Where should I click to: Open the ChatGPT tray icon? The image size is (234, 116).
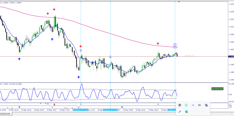pyautogui.click(x=180, y=105)
